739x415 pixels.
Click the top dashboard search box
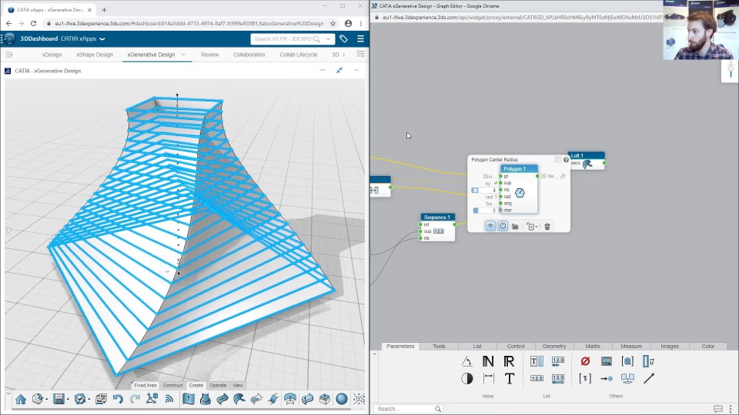tap(293, 39)
